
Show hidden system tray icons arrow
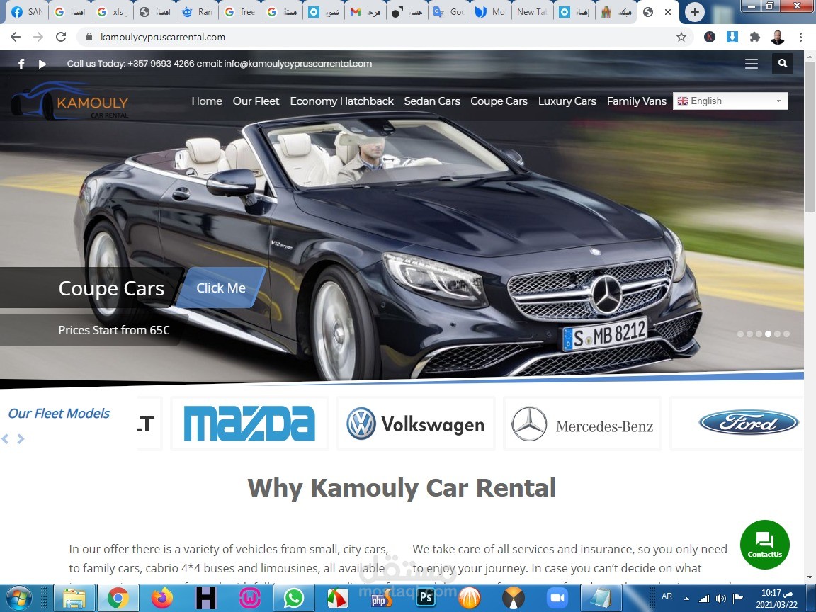tap(686, 599)
